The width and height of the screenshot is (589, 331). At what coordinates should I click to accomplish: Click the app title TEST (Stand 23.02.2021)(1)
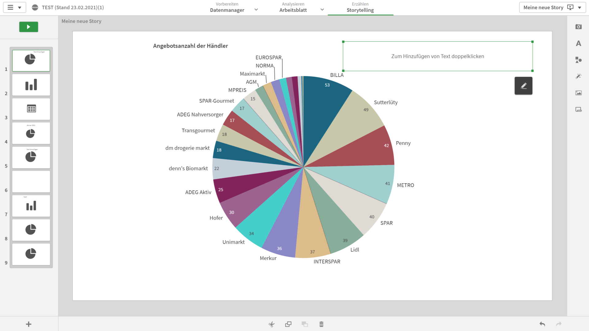click(x=73, y=7)
